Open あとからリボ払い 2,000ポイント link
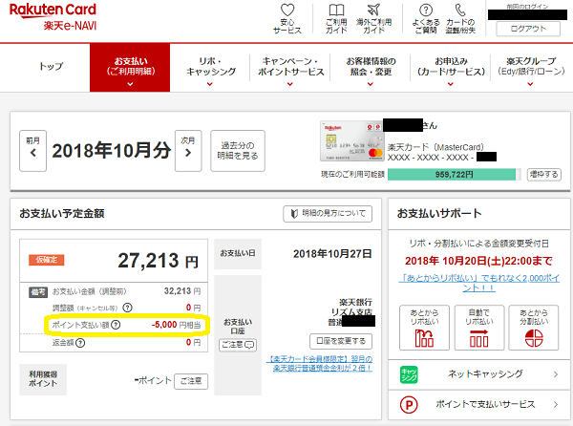The image size is (573, 426). coord(478,283)
